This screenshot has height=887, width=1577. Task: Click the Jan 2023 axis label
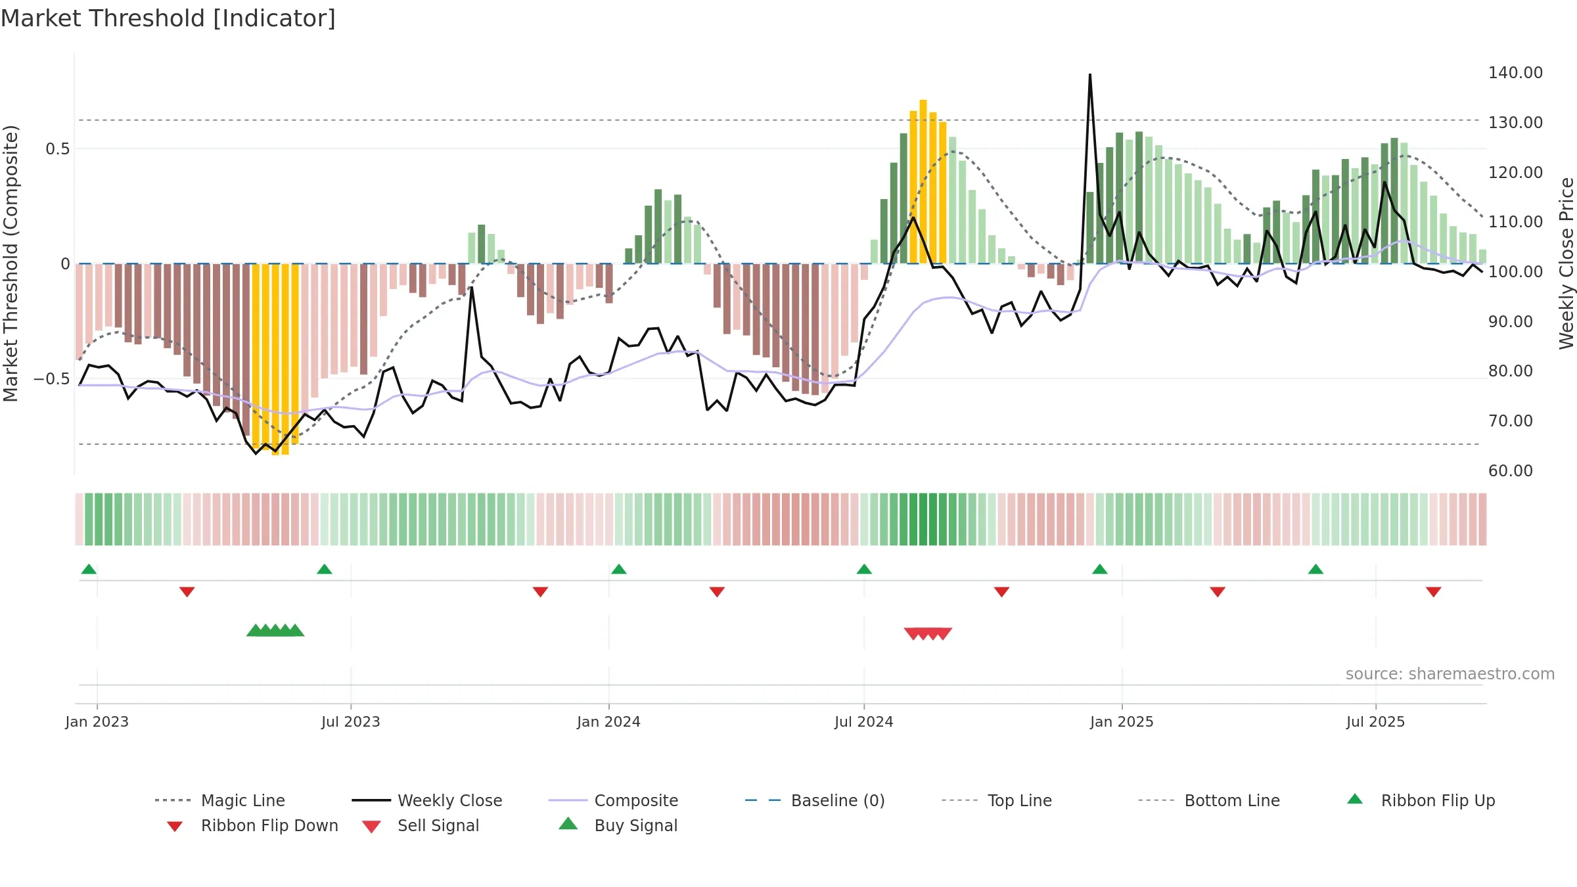(97, 721)
